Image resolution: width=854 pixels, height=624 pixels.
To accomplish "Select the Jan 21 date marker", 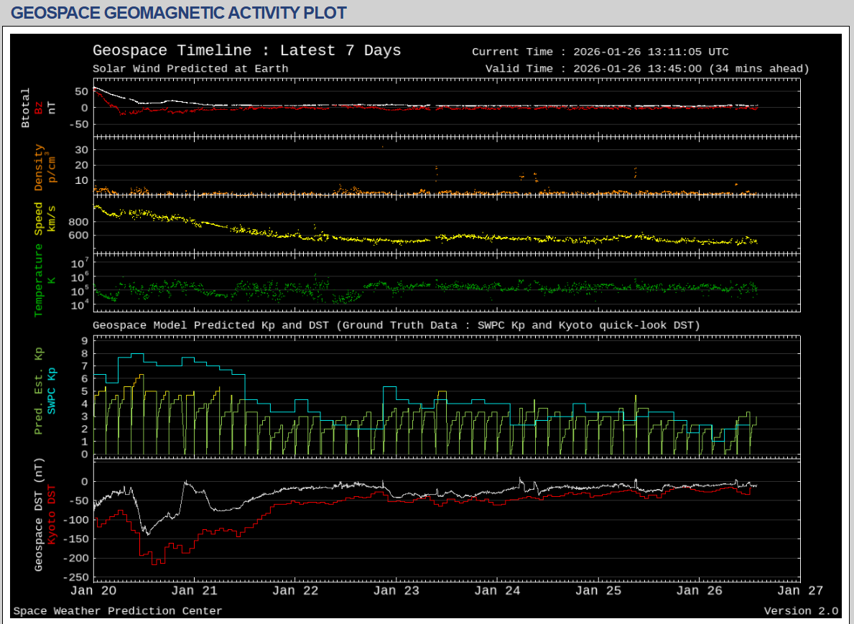I will (x=194, y=591).
